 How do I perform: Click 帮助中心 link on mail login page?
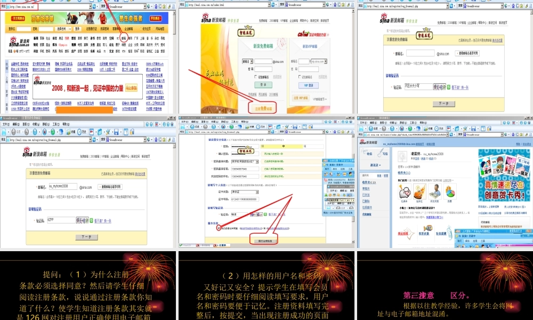tap(304, 21)
